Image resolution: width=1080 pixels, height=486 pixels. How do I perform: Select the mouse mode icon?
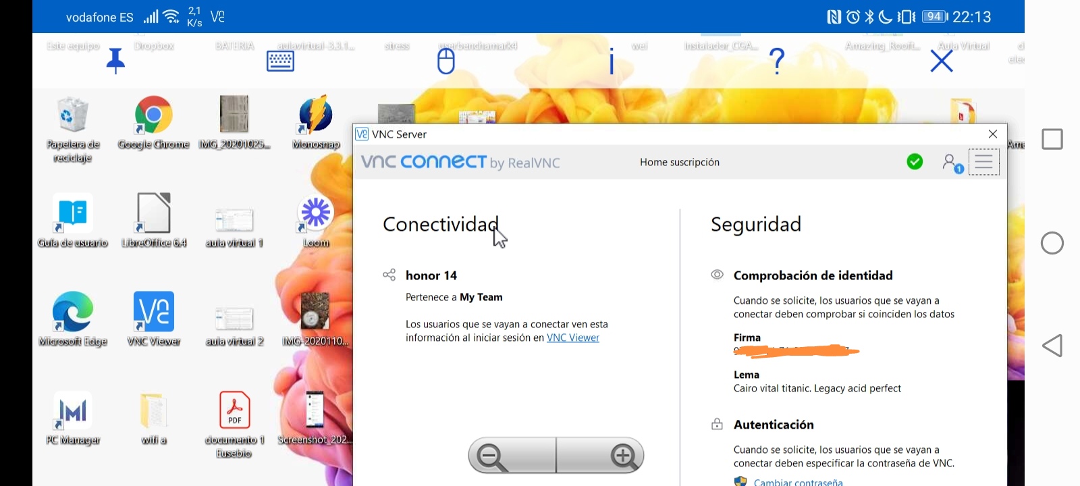(x=446, y=61)
